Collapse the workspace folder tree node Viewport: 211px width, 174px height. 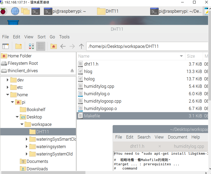point(22,124)
